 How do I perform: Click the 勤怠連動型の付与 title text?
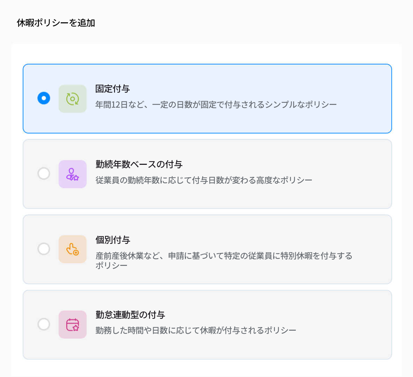[130, 315]
